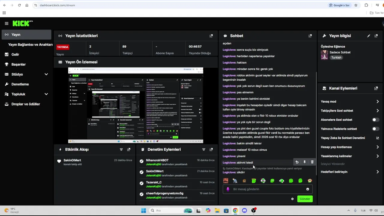Open the hamburger menu next to Kick logo
This screenshot has height=216, width=384.
[x=7, y=23]
